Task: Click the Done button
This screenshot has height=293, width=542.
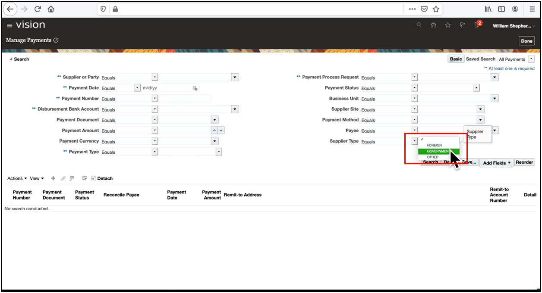Action: pos(526,41)
